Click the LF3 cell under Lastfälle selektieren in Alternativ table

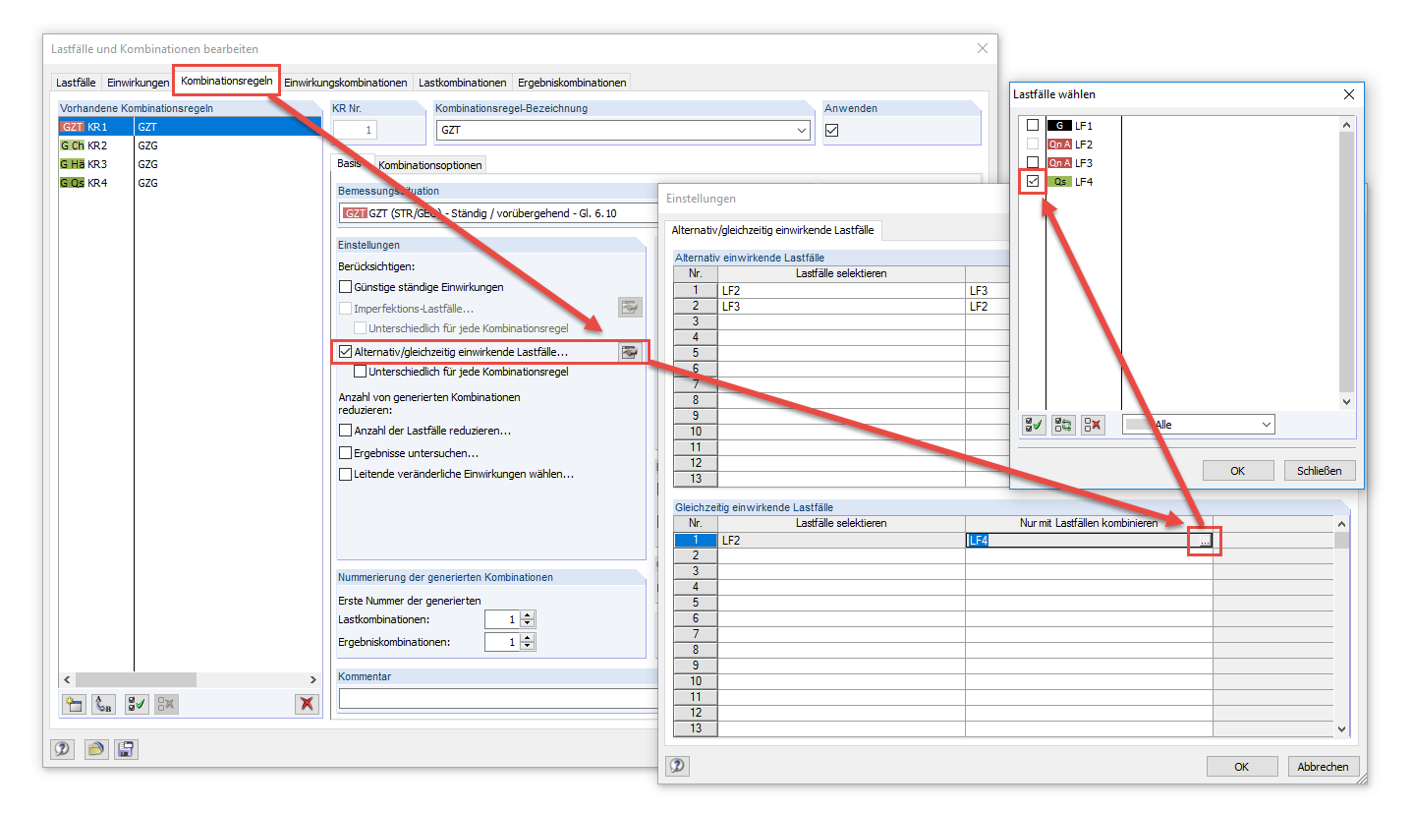point(841,306)
